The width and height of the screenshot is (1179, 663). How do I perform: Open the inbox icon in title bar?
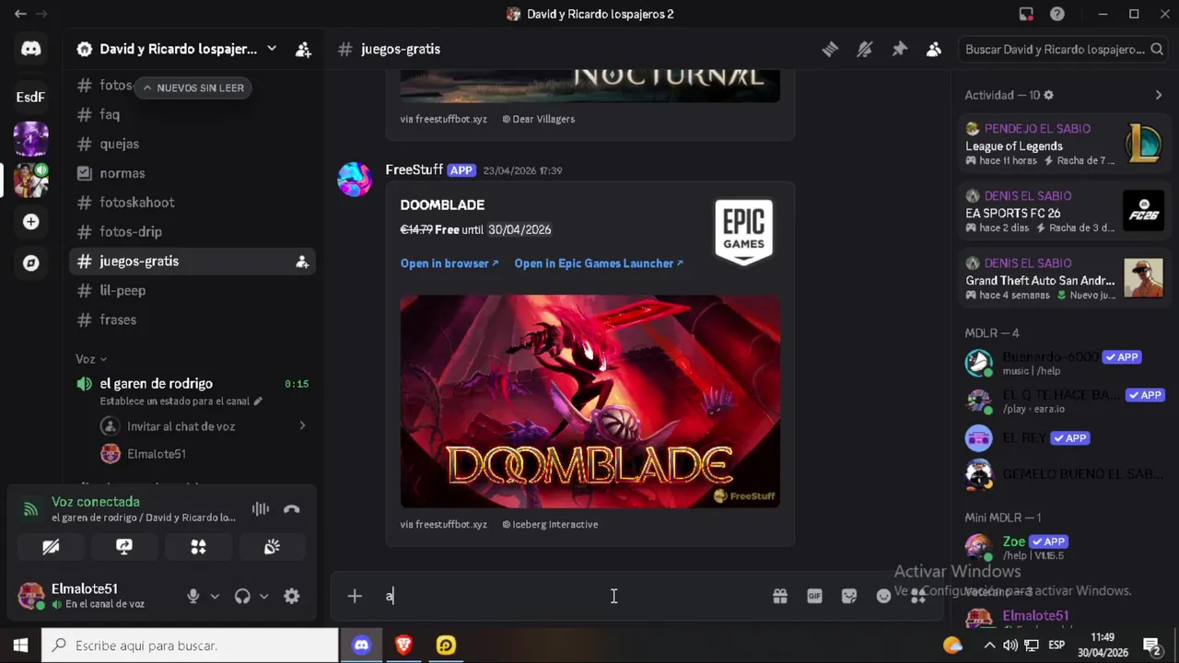[x=1026, y=14]
